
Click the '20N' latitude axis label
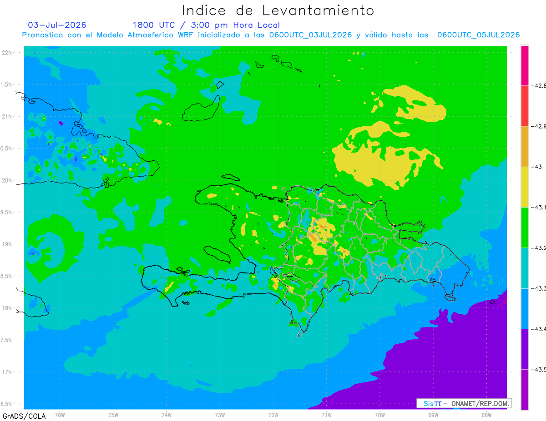7,180
